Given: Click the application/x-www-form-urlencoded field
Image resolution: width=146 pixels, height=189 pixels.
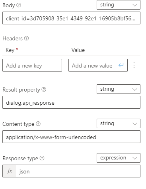Looking at the screenshot, I should [71, 137].
